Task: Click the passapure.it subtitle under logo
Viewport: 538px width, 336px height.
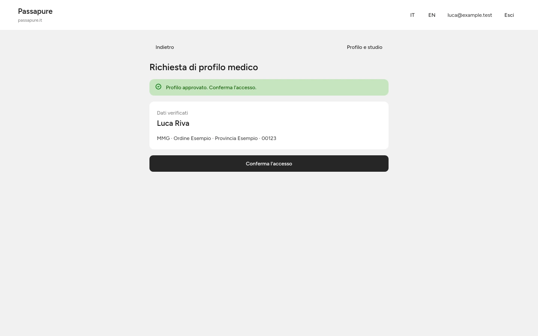Action: (30, 20)
